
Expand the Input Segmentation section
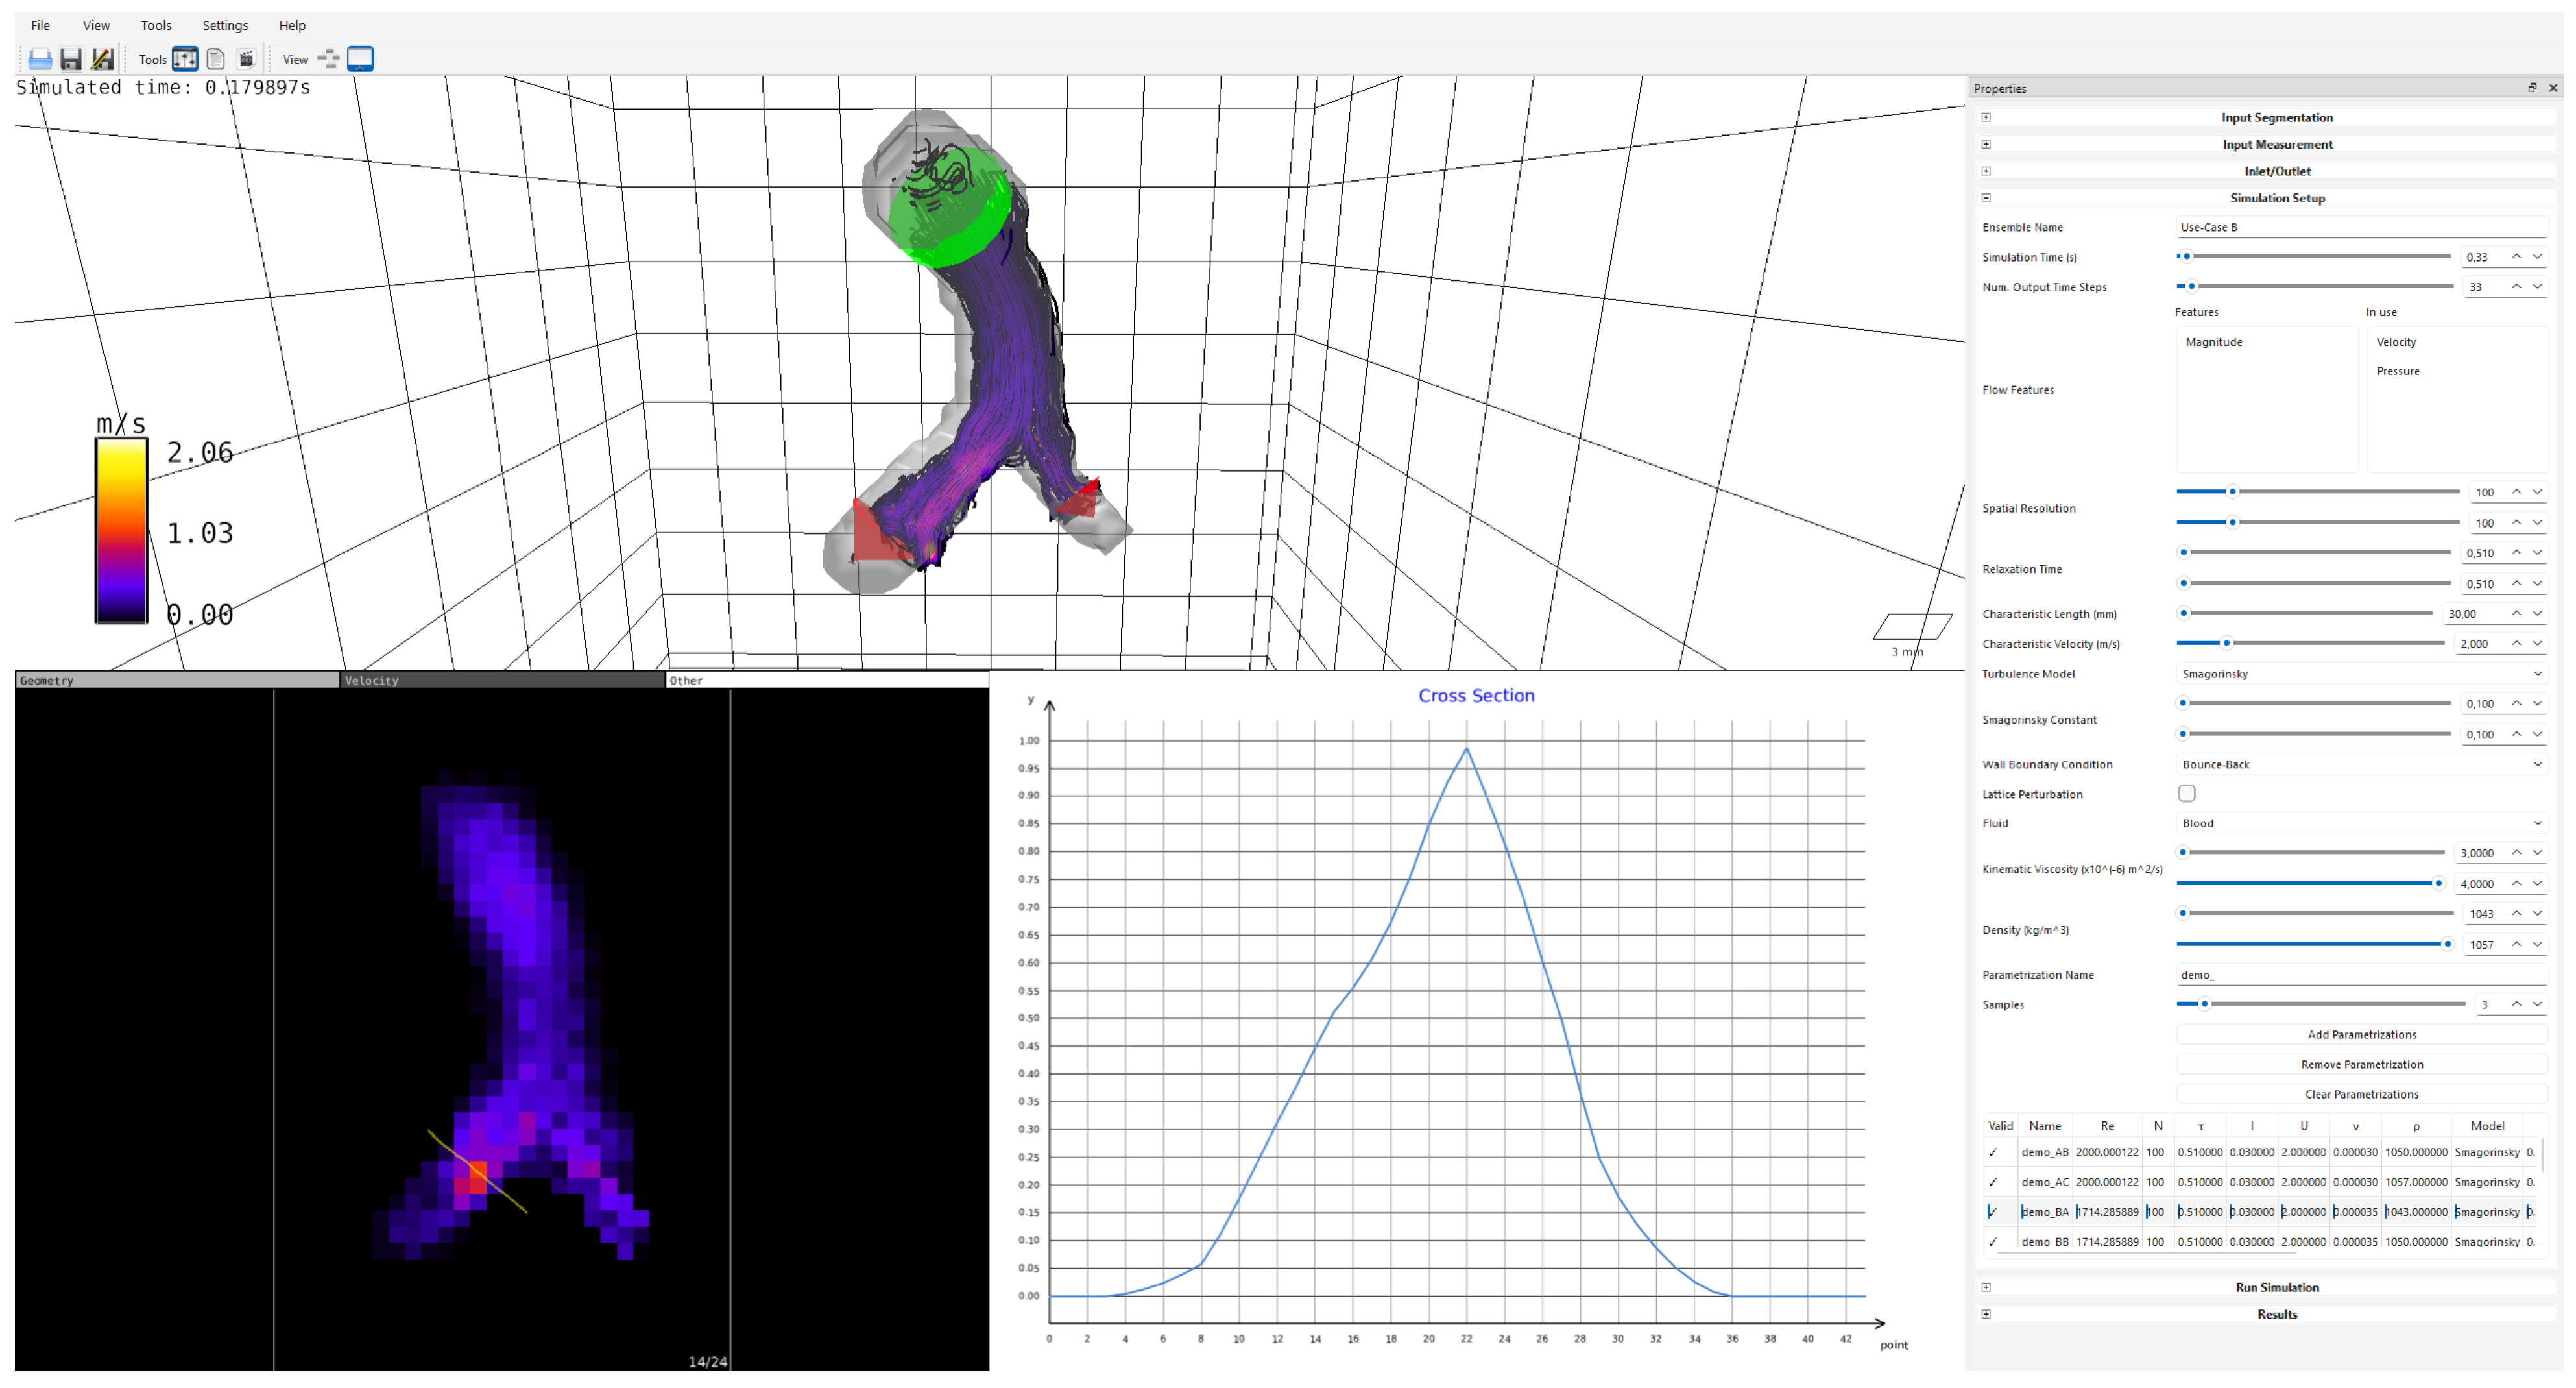[x=1986, y=118]
